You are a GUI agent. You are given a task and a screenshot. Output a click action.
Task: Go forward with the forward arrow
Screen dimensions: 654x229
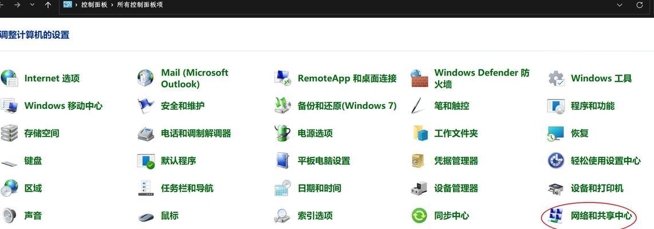(17, 5)
